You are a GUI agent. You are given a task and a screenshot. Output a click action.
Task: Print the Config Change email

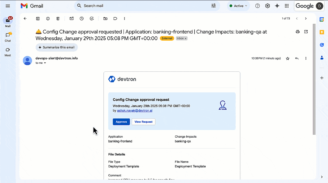coord(297,32)
